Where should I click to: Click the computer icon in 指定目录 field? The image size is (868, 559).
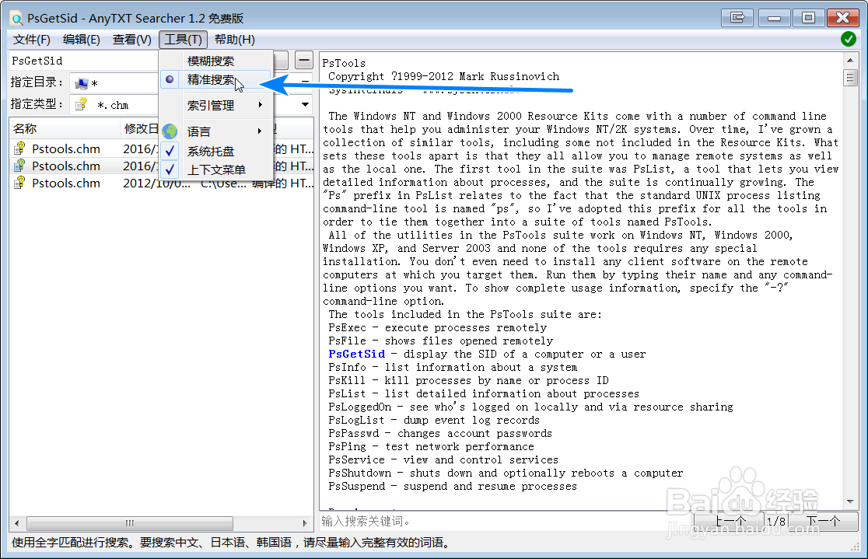click(x=82, y=83)
